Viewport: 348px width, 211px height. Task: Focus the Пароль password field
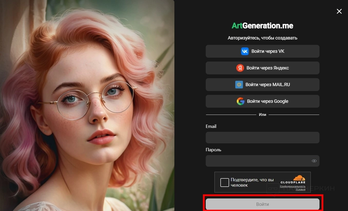pos(262,161)
